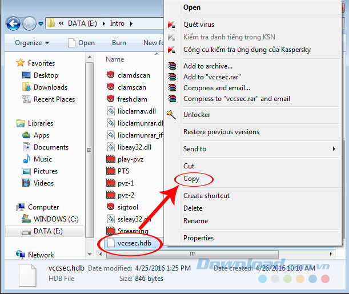Choose Restore previous versions

point(221,132)
